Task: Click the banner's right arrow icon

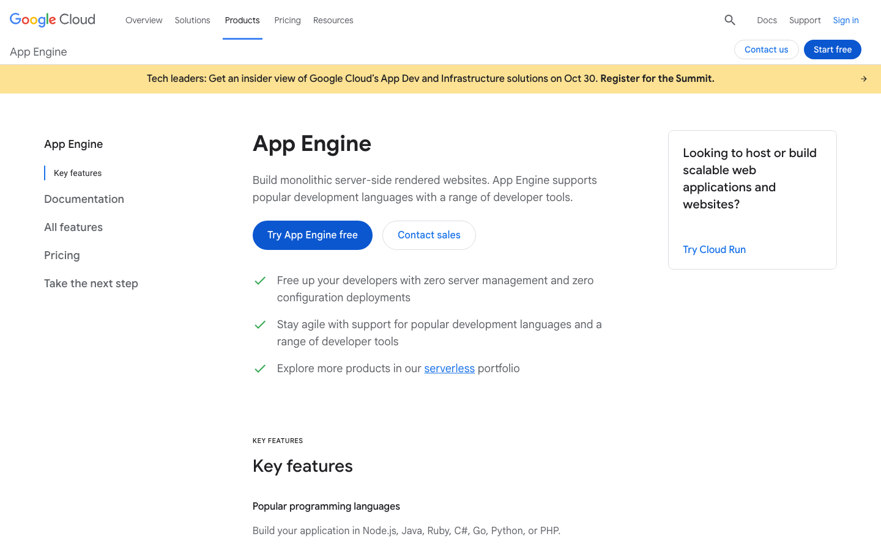Action: [864, 79]
